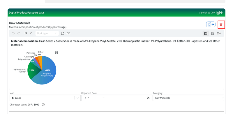Send Raw Materials section to DPP icon
This screenshot has width=233, height=114.
click(211, 24)
